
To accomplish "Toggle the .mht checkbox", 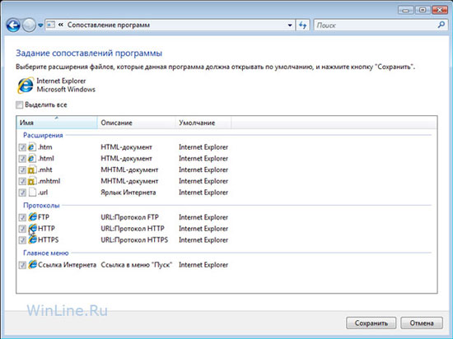I will [22, 170].
